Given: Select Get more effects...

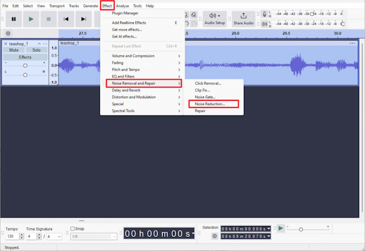Looking at the screenshot, I should pos(142,30).
